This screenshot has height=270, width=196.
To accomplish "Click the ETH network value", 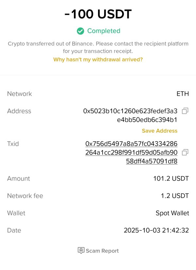I will [183, 94].
